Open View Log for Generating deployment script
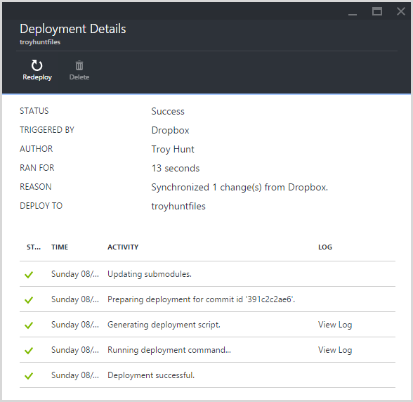The image size is (413, 402). [x=335, y=325]
